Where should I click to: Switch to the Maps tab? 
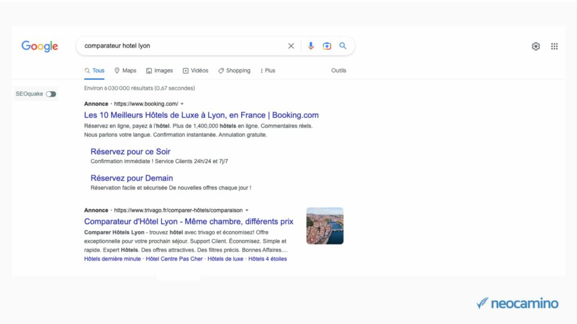coord(126,70)
